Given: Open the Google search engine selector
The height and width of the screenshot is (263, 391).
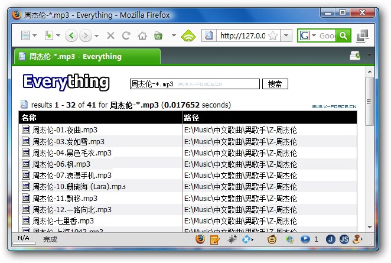Looking at the screenshot, I should [x=308, y=35].
